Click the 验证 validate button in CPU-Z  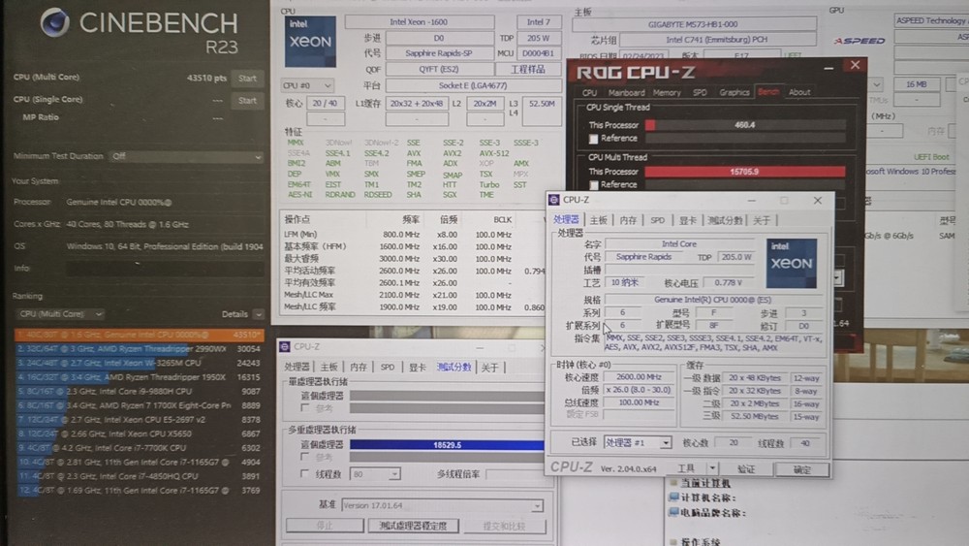746,469
